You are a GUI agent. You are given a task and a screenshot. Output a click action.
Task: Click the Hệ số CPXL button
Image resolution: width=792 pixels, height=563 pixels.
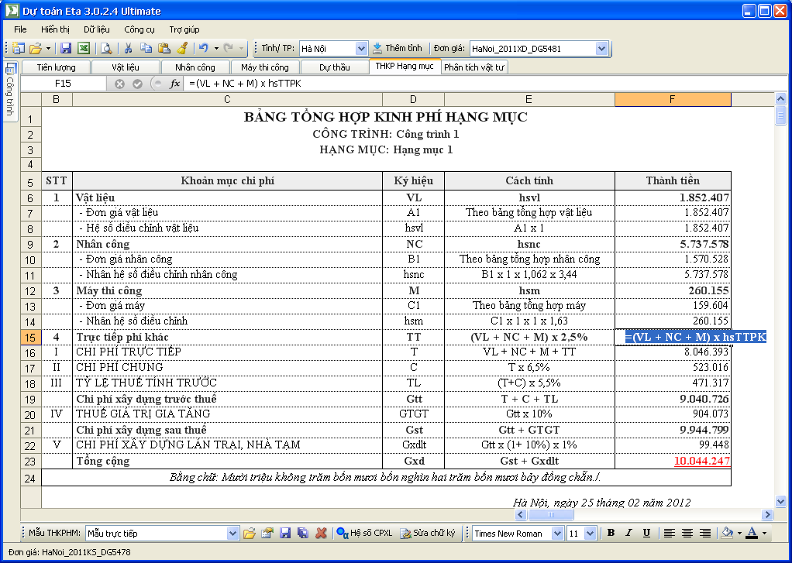point(366,533)
